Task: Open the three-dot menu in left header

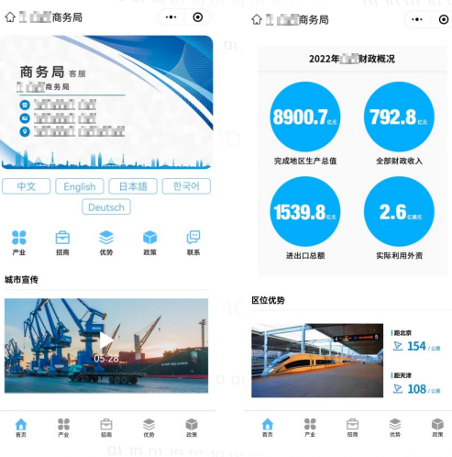Action: (x=171, y=17)
